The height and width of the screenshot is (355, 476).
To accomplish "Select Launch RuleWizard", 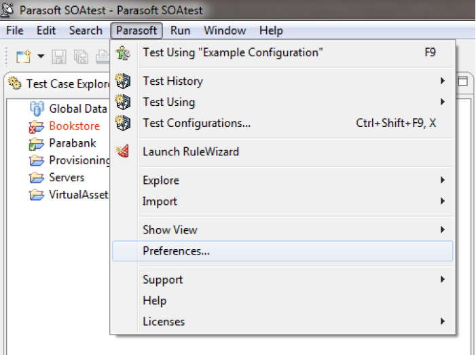I will (282, 152).
